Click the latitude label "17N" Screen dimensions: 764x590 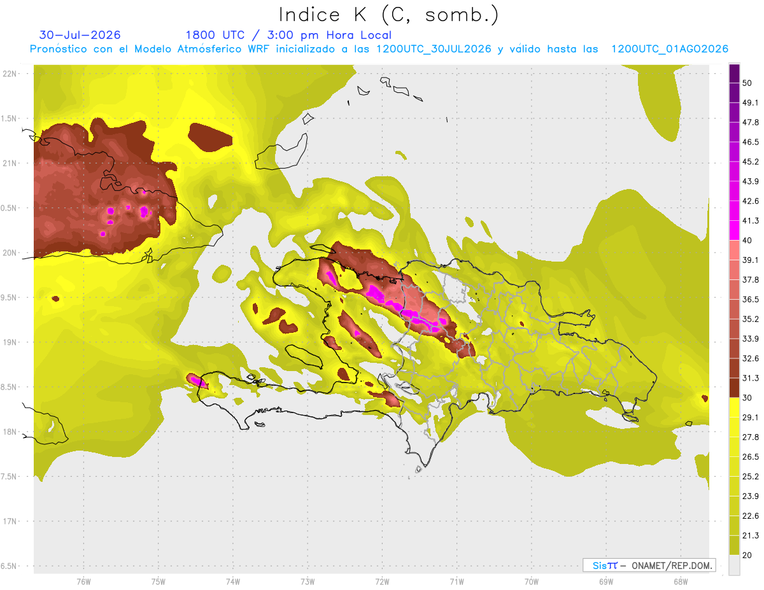point(10,521)
